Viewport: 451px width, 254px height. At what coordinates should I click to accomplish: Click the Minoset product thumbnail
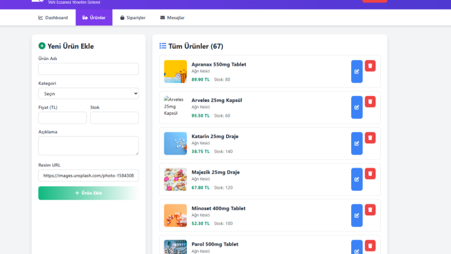175,215
